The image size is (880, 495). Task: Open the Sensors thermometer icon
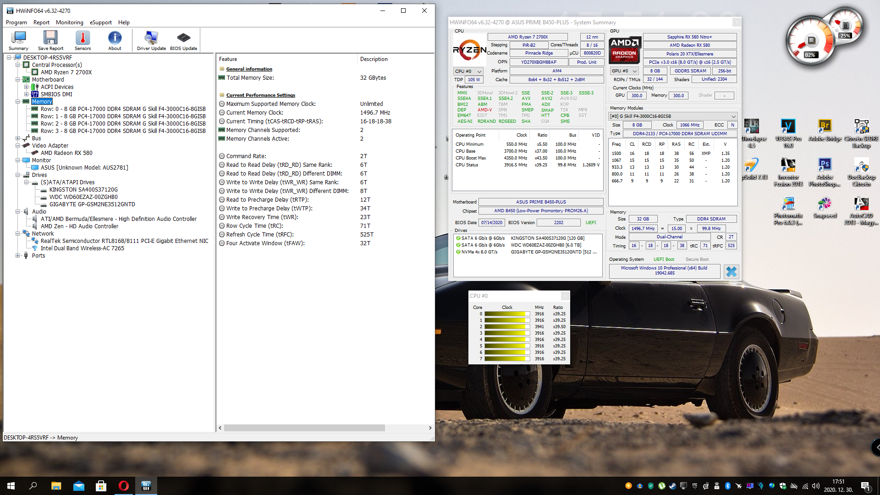[x=82, y=38]
